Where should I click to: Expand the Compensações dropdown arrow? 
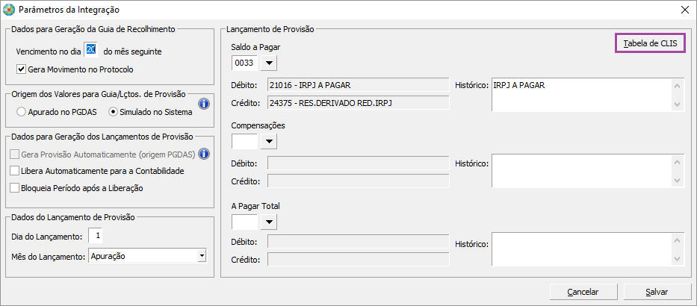268,141
